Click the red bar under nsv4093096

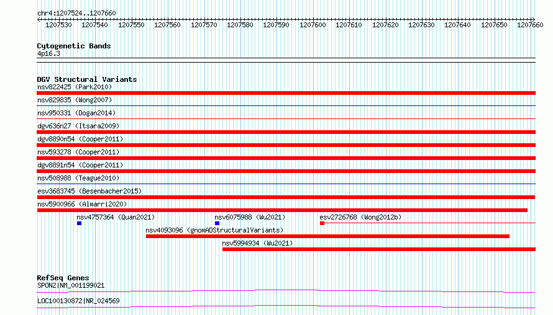click(x=327, y=236)
